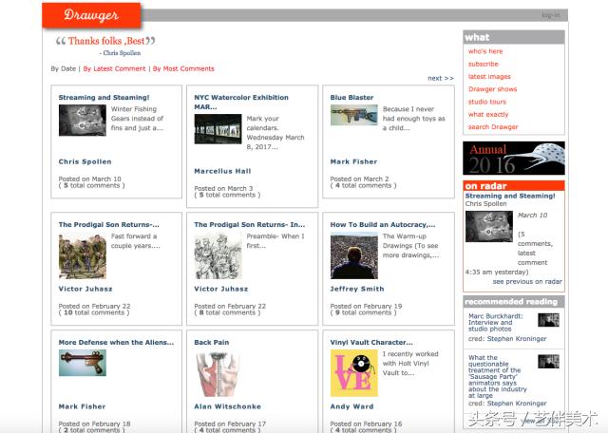Open Victor Juhasz link under 10 comments post
The image size is (608, 433).
85,289
